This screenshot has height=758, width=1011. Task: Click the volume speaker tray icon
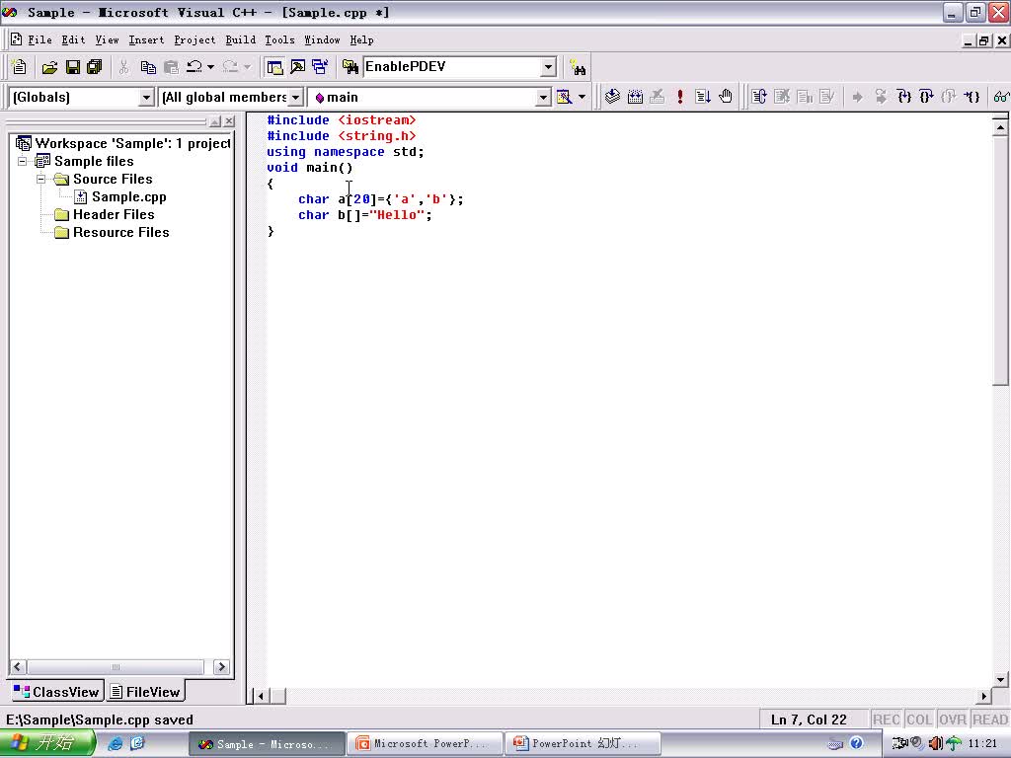[936, 744]
